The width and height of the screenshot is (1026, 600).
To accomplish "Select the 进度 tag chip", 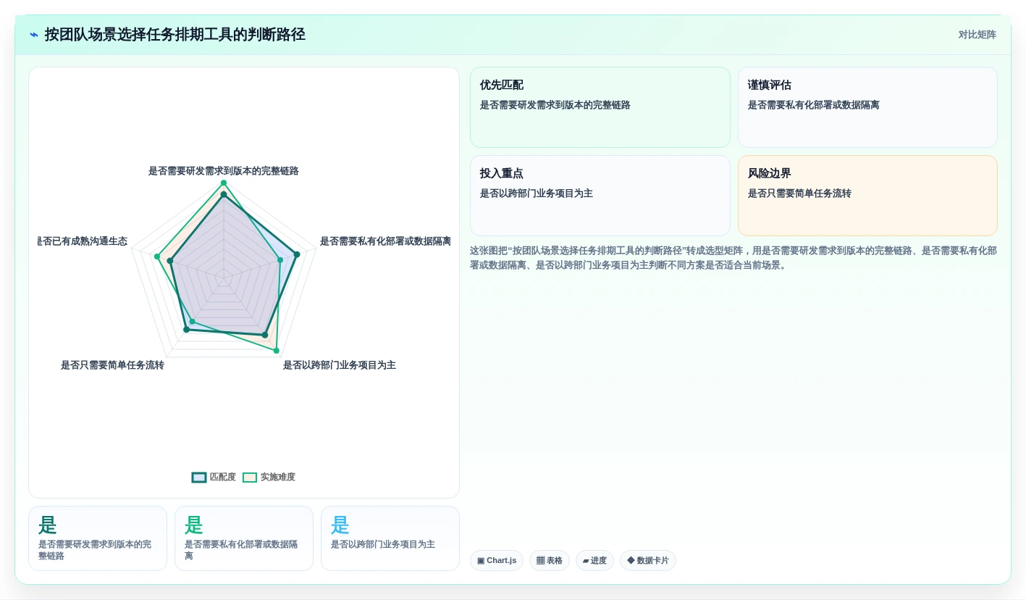I will point(594,561).
